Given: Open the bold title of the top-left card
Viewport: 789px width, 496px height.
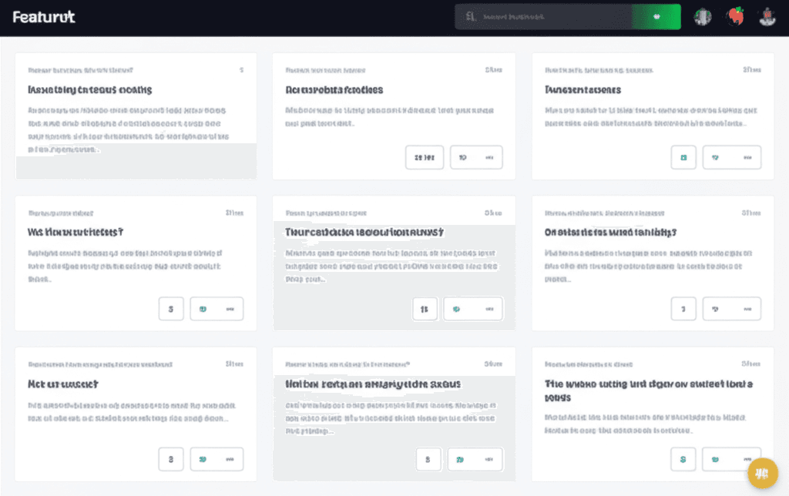Looking at the screenshot, I should tap(89, 89).
